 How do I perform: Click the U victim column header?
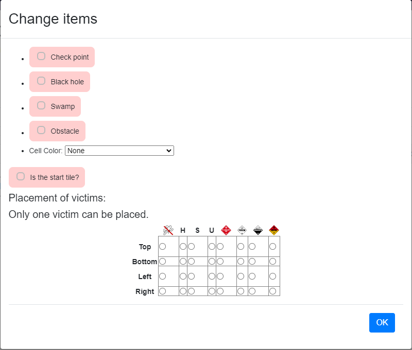[x=212, y=230]
